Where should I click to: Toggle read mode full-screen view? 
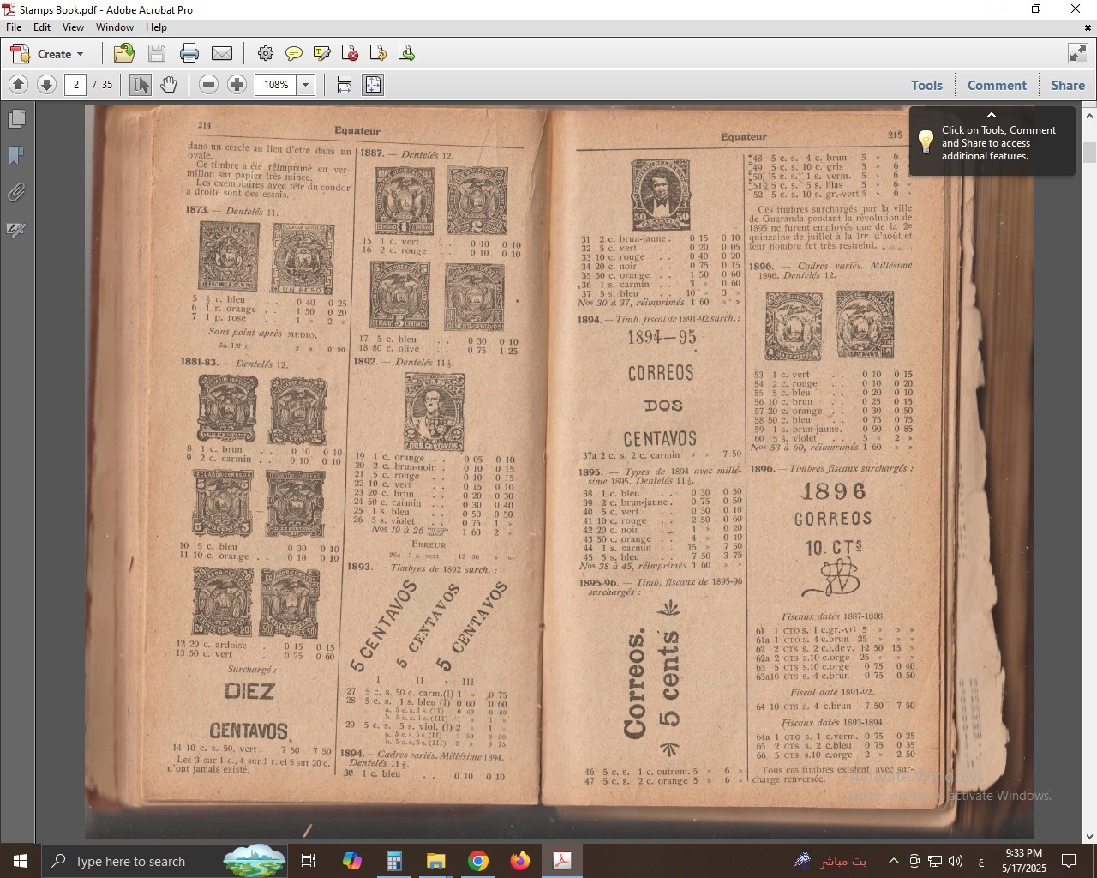[1077, 53]
